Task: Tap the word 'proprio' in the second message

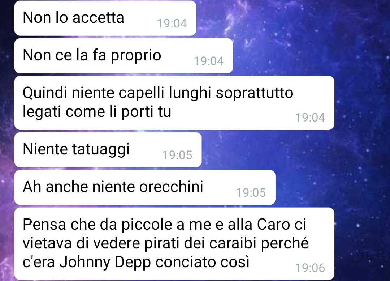Action: pyautogui.click(x=136, y=56)
